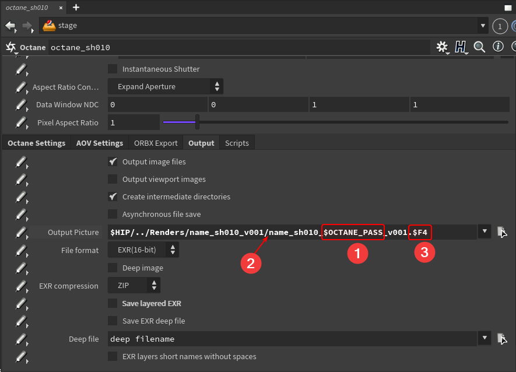The height and width of the screenshot is (372, 516).
Task: Switch to the AOV Settings tab
Action: pos(100,143)
